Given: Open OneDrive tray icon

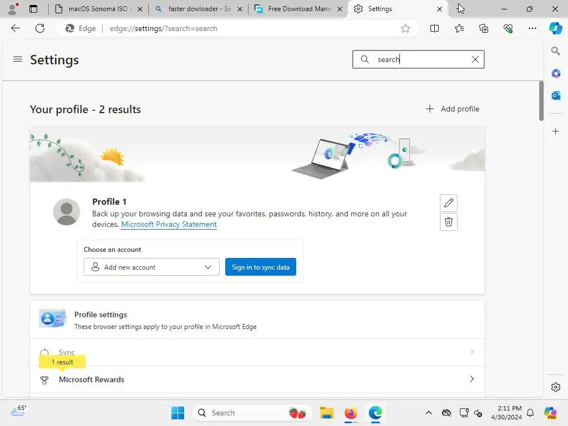Looking at the screenshot, I should pyautogui.click(x=447, y=413).
